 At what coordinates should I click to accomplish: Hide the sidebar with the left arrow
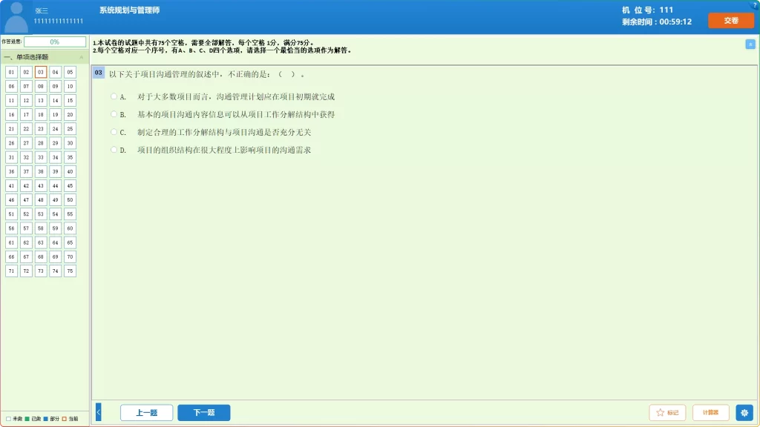pos(98,412)
